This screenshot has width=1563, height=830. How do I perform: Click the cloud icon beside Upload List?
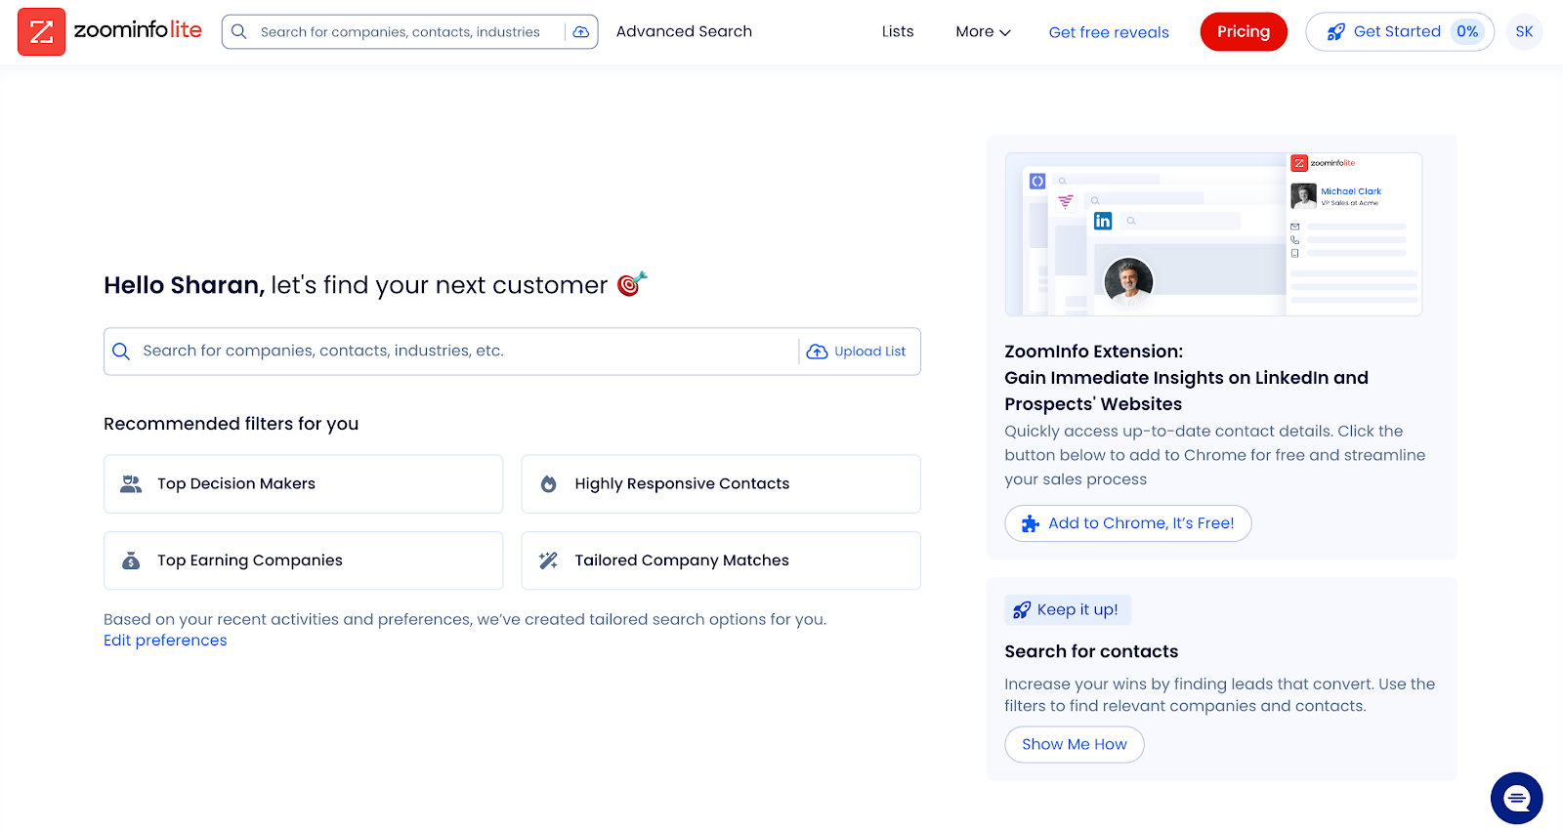click(817, 352)
